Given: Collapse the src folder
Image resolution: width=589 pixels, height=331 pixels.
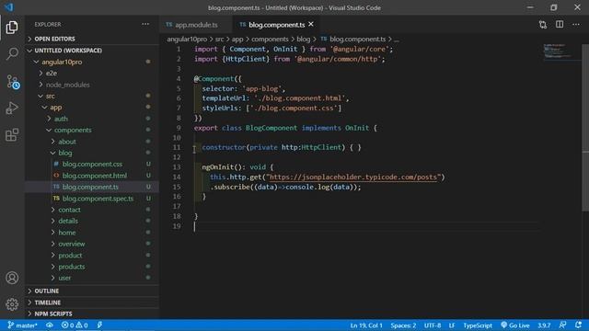Looking at the screenshot, I should tap(92, 96).
